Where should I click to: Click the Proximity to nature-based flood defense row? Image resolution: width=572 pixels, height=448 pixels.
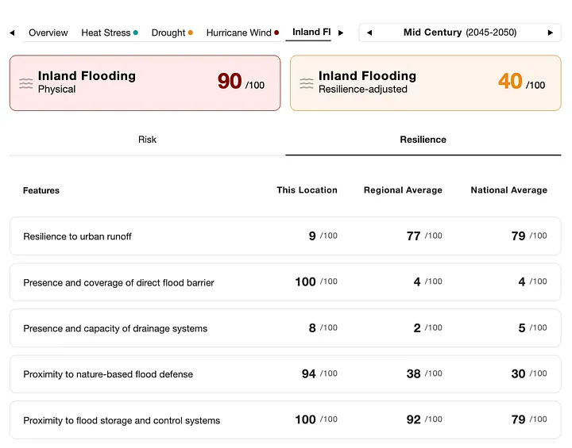[285, 374]
